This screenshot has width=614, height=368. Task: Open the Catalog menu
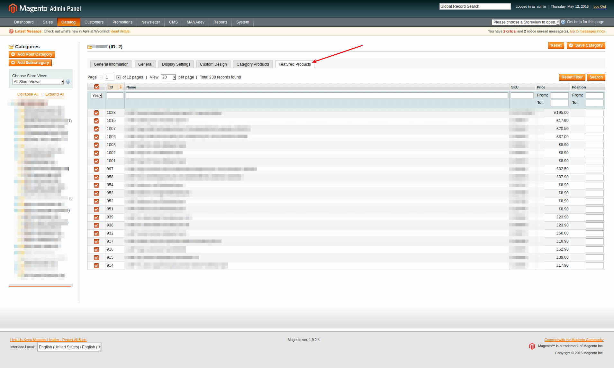click(x=68, y=22)
